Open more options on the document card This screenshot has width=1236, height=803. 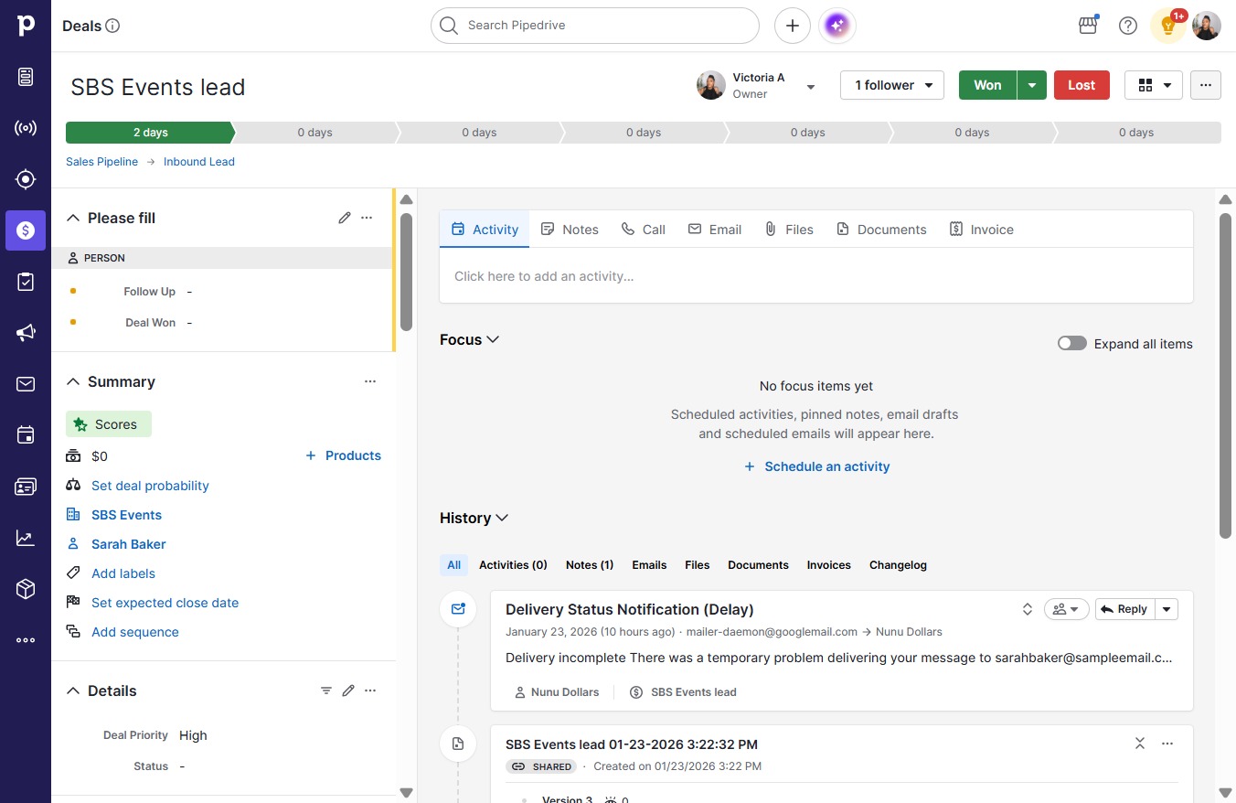point(1167,744)
